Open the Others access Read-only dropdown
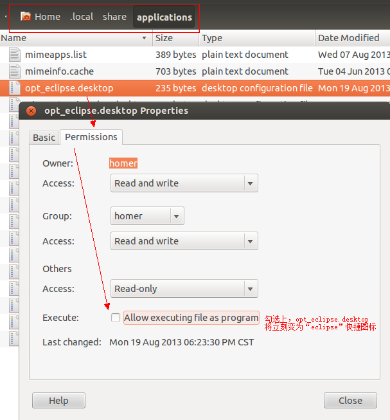This screenshot has width=390, height=420. pyautogui.click(x=184, y=289)
